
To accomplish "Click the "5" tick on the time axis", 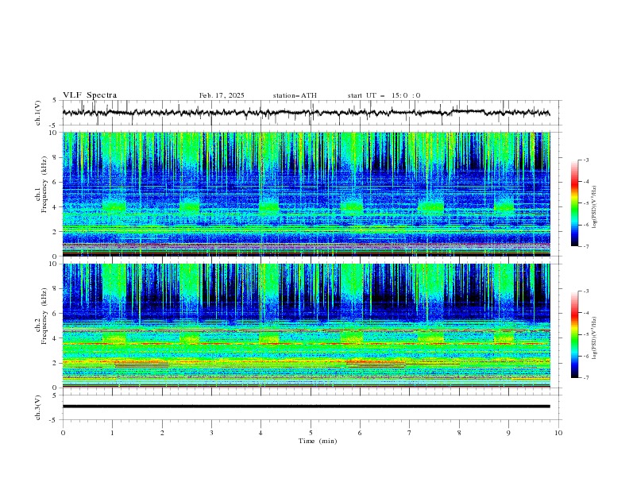I will (x=311, y=433).
